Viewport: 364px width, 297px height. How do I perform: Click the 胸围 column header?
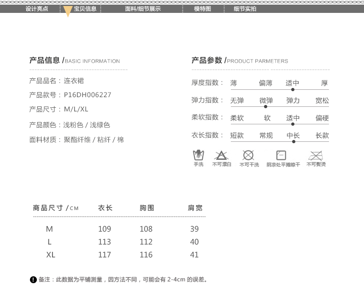click(x=146, y=208)
